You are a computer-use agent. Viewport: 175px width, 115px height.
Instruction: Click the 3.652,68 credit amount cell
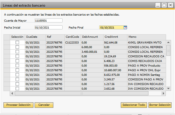pos(115,88)
